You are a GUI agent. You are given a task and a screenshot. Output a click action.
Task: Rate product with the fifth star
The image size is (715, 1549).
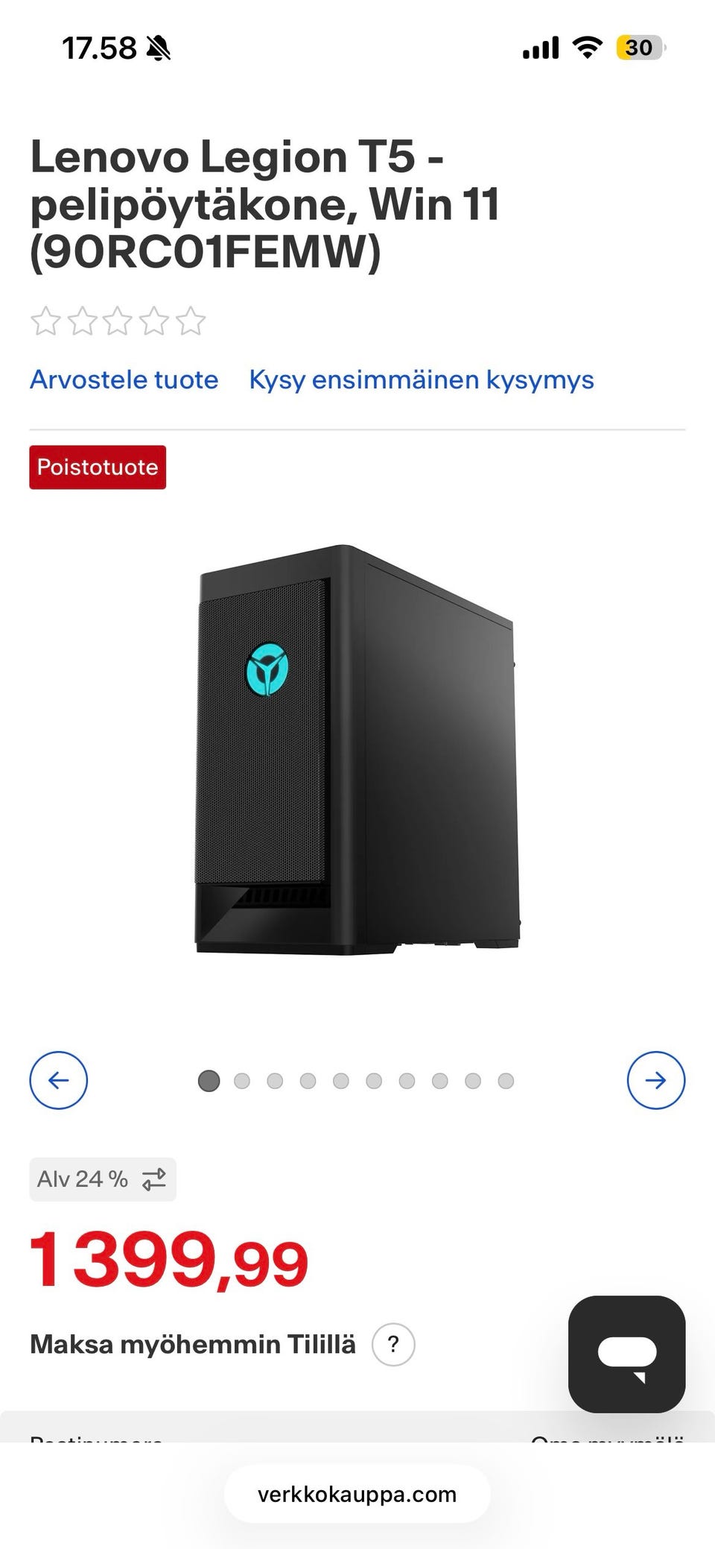pos(191,321)
